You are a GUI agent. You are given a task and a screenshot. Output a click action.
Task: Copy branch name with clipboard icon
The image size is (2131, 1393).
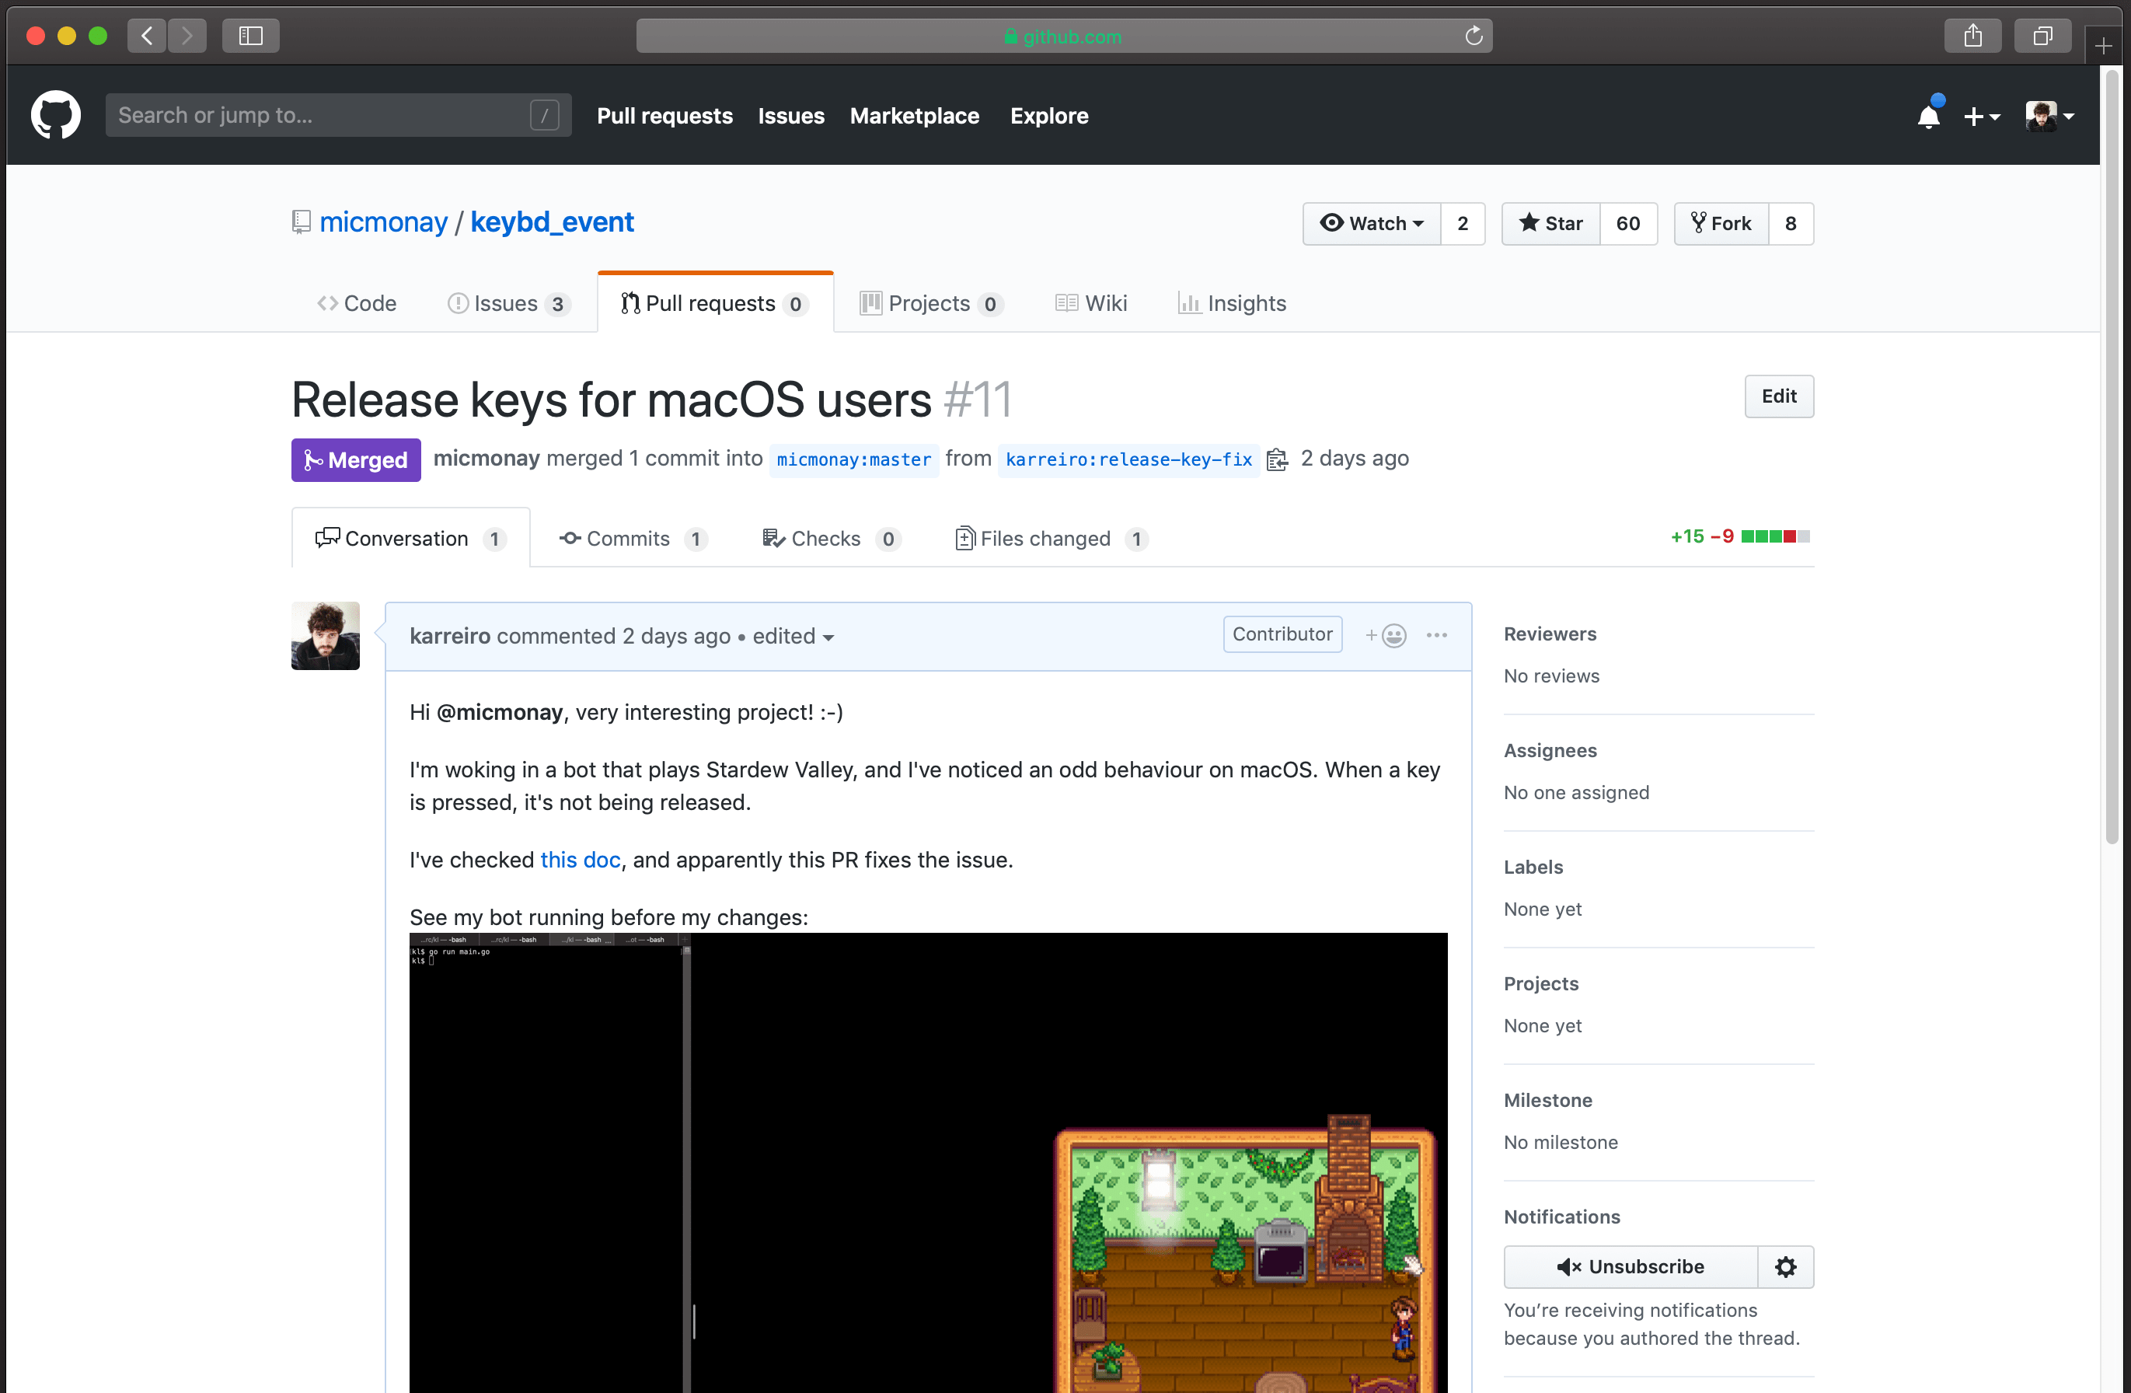(x=1277, y=459)
